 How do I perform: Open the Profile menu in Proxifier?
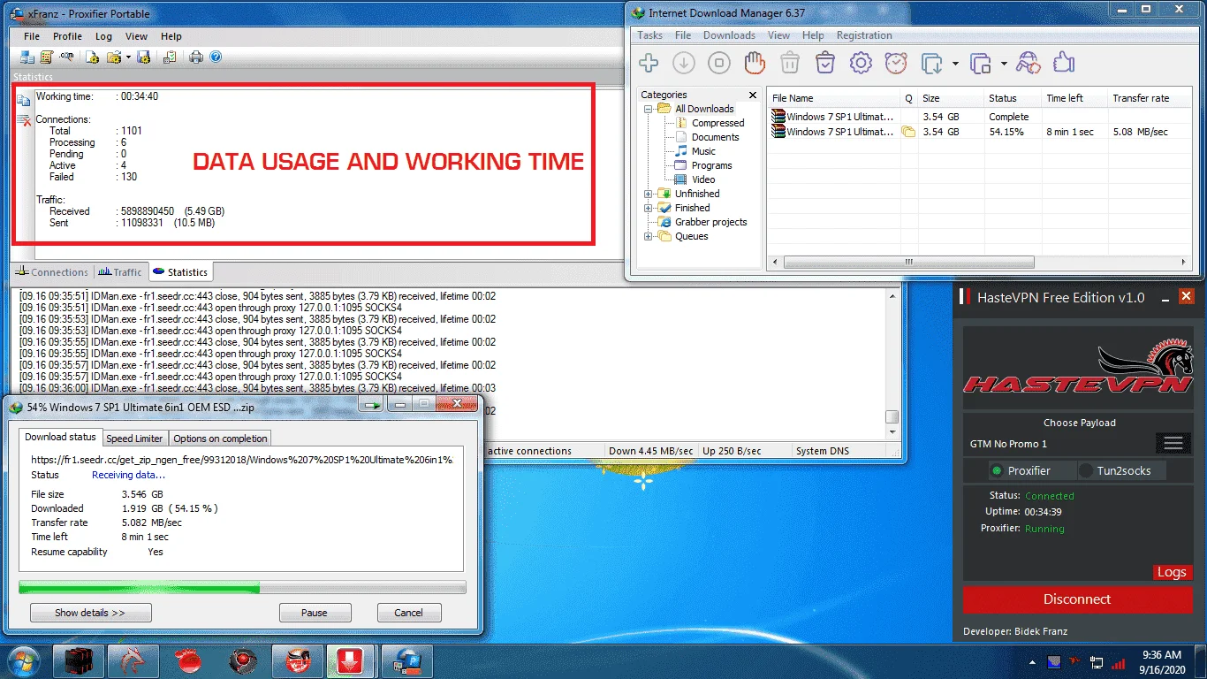pos(67,36)
